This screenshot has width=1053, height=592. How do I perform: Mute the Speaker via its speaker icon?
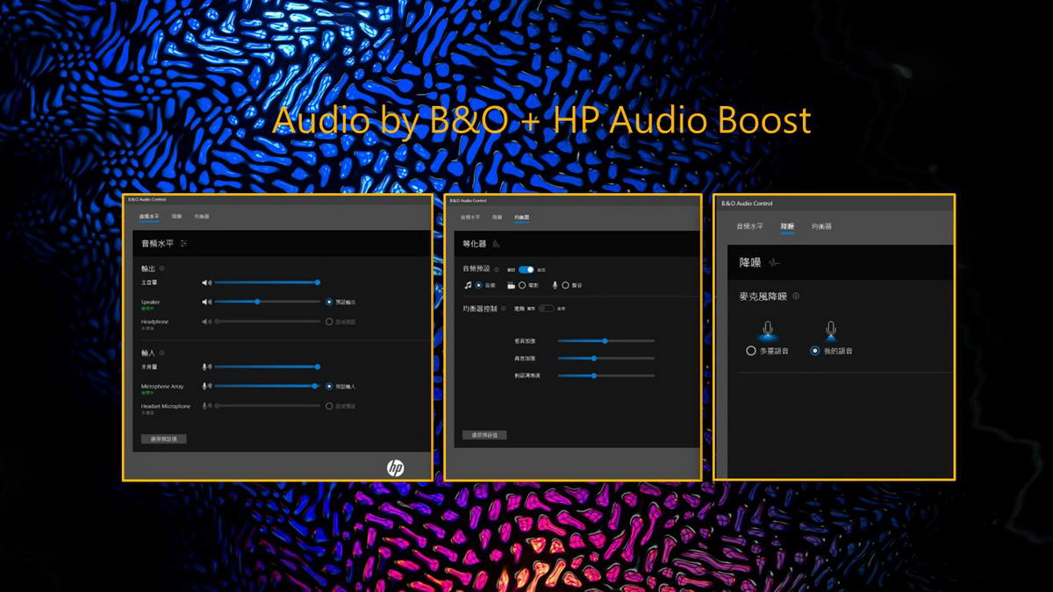(207, 302)
